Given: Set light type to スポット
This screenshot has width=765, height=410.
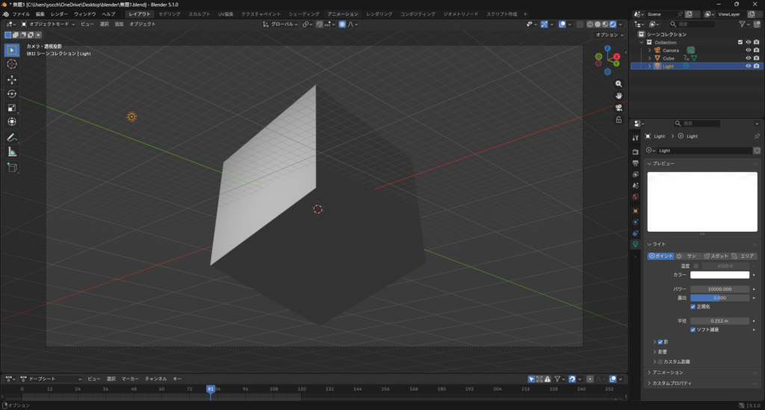Looking at the screenshot, I should (x=715, y=256).
